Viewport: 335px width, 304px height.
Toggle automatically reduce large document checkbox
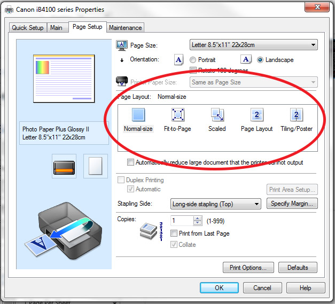coord(130,162)
